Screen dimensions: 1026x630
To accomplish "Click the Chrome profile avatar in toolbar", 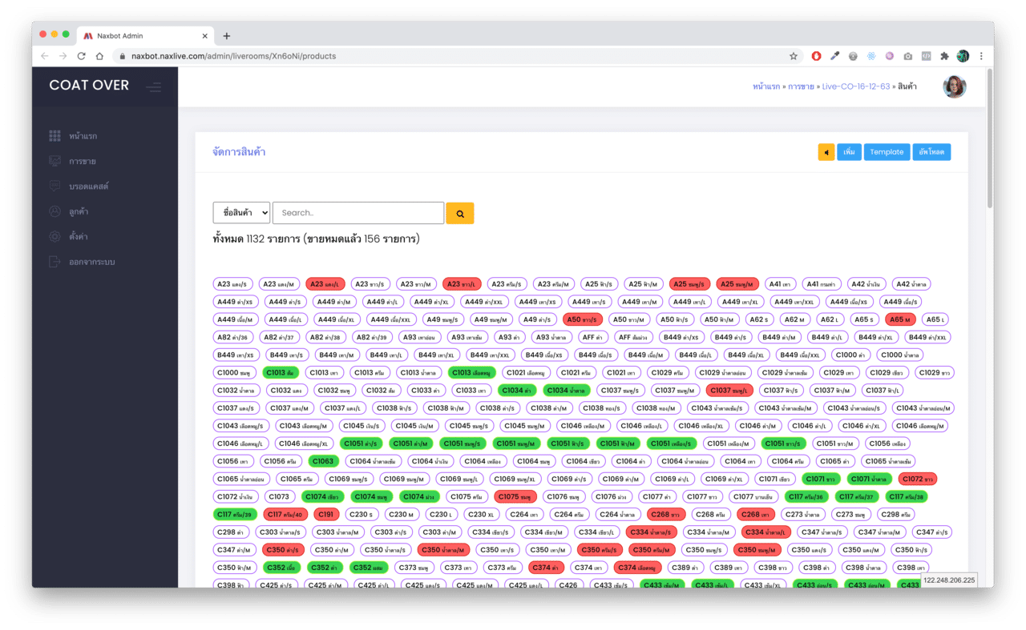I will (x=963, y=56).
